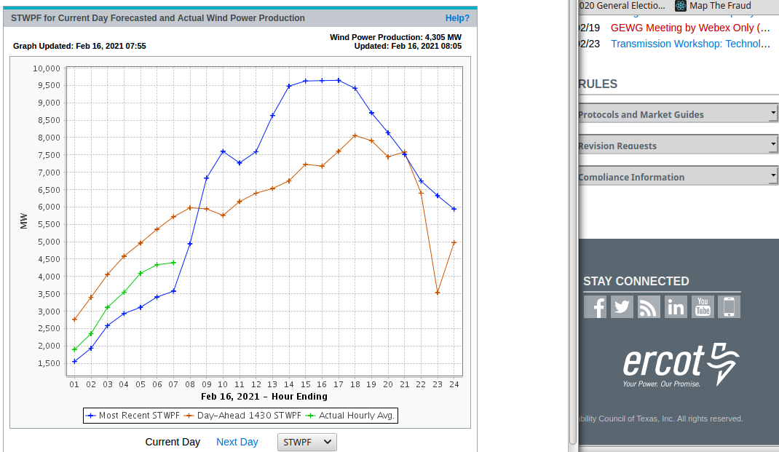The width and height of the screenshot is (779, 452).
Task: Click the STWPF graph panel title
Action: click(158, 18)
